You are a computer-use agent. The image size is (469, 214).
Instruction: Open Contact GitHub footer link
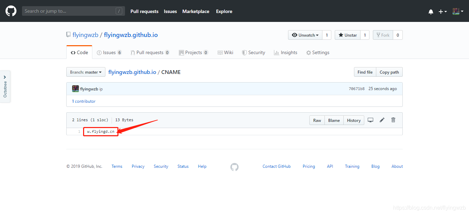[277, 166]
